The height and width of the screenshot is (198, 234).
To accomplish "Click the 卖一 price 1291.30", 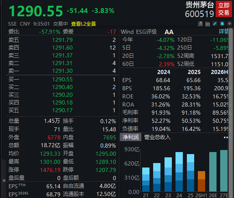I will click(x=62, y=71).
